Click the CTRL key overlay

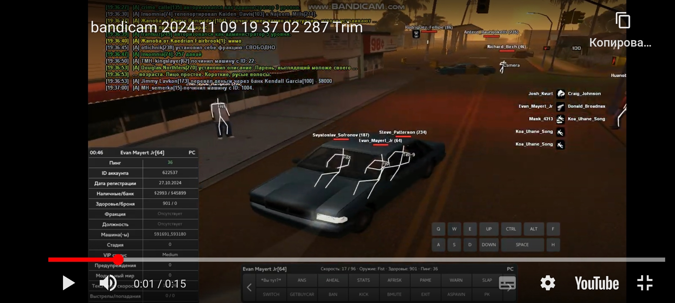click(511, 229)
